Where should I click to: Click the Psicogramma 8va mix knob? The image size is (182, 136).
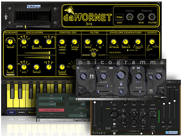(83, 76)
